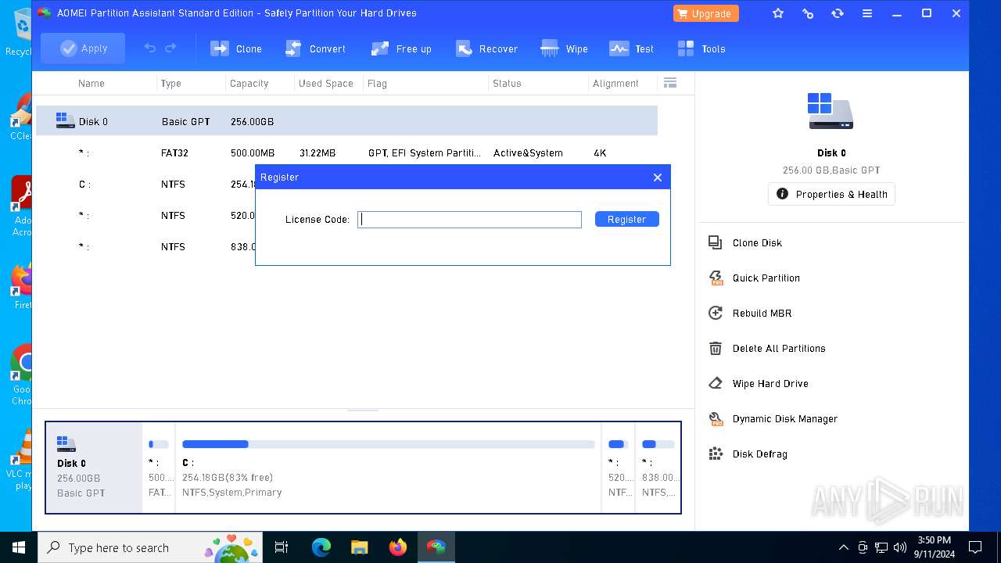Screen dimensions: 1001x563
Task: Select the 838MB NTFS partition in disk map
Action: (x=658, y=468)
